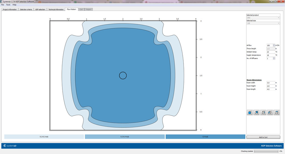The height and width of the screenshot is (154, 285).
Task: Click the middle cube view icon without blue face
Action: click(x=263, y=113)
